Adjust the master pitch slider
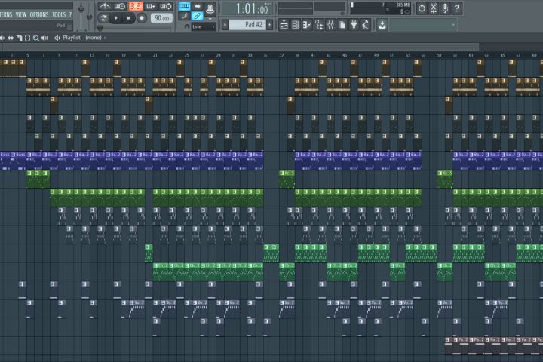Viewport: 543px width, 362px height. click(x=90, y=17)
